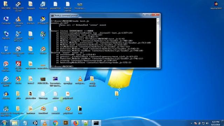Screen dimensions: 224x126
Task: Show hidden tray icons with the arrow
Action: pos(191,123)
